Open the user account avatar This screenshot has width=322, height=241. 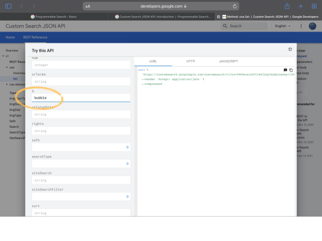click(312, 26)
